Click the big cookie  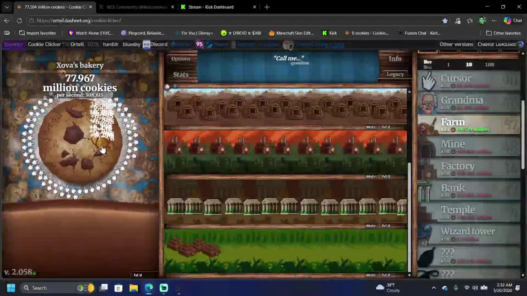[80, 142]
